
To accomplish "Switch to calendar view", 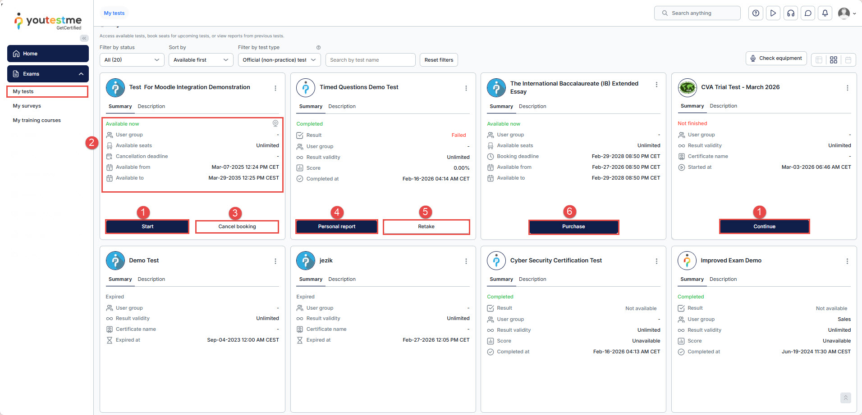I will [848, 60].
